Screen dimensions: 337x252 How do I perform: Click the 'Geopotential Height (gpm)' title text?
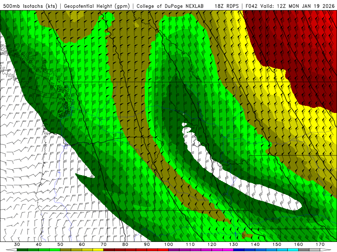97,6
